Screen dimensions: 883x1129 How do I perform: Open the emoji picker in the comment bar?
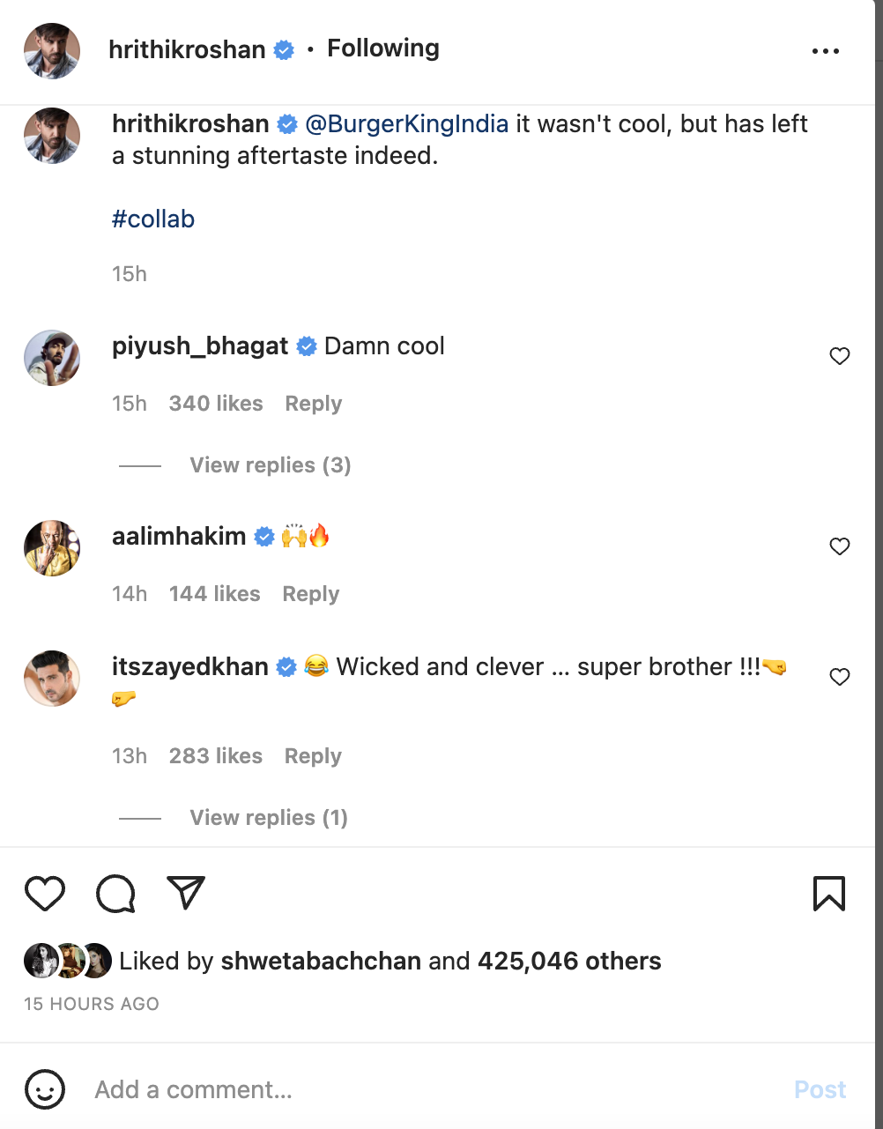click(x=45, y=1089)
